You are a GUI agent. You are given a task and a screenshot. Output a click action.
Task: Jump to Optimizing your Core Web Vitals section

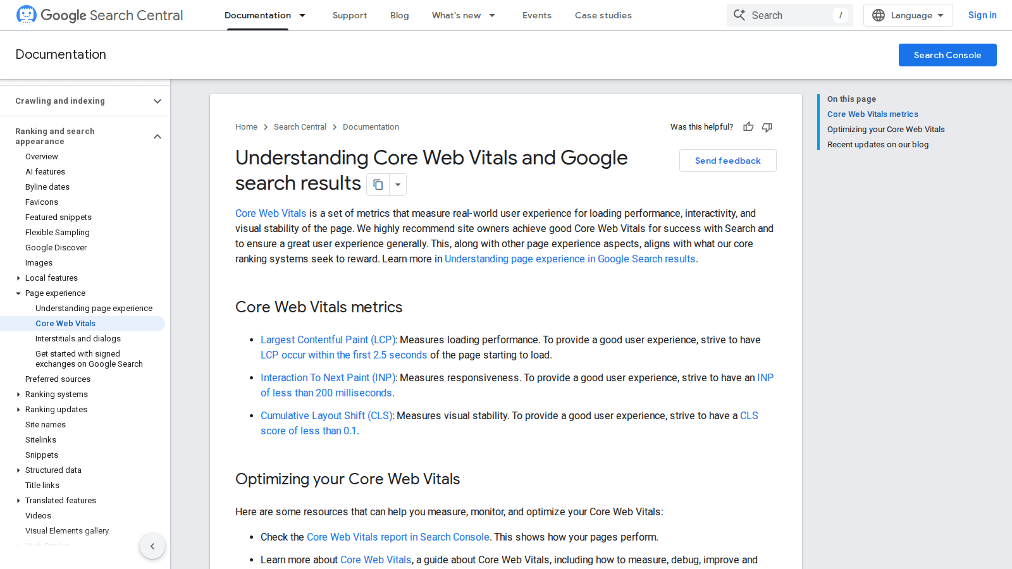tap(885, 130)
